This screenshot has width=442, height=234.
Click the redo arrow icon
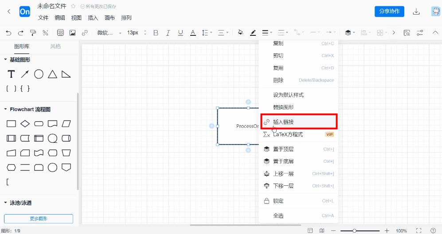pos(20,33)
